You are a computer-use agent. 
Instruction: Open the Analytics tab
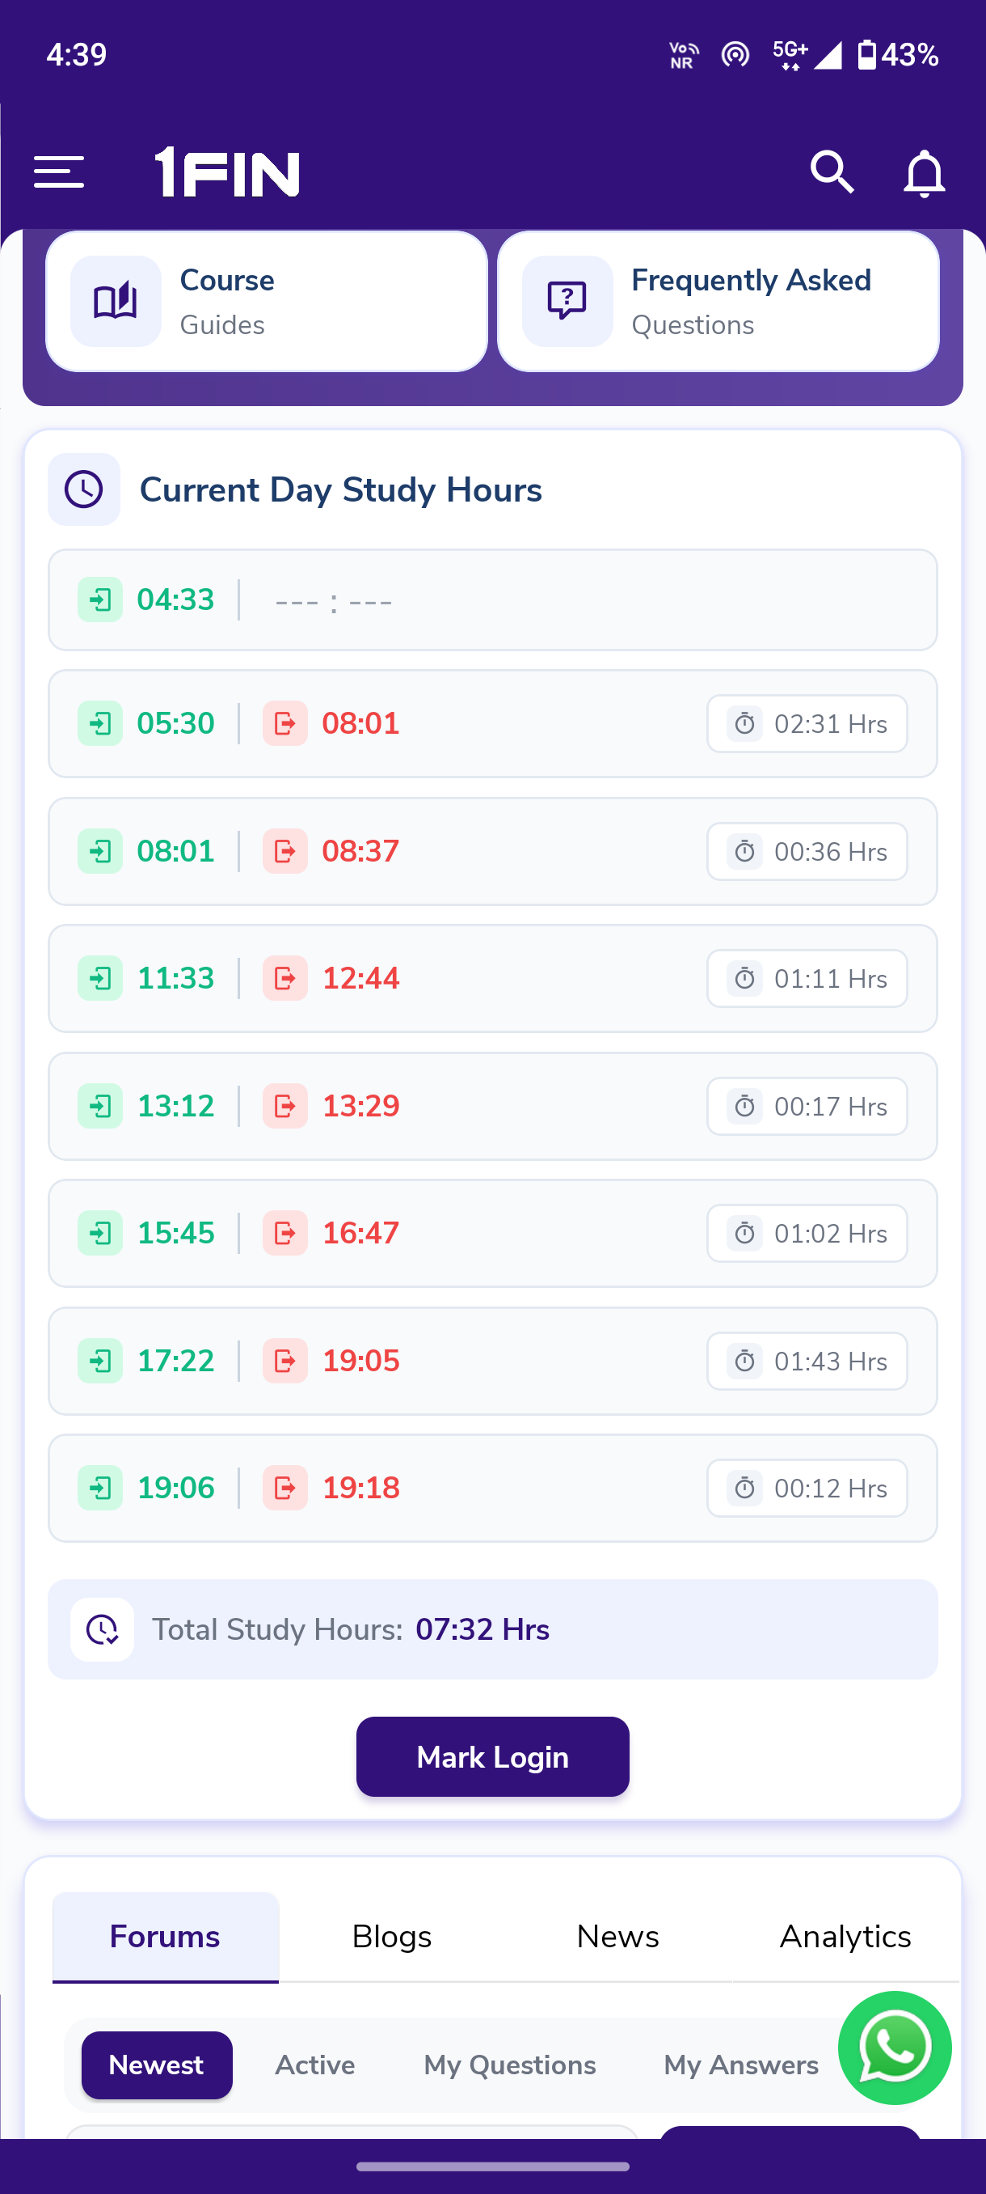click(x=845, y=1937)
